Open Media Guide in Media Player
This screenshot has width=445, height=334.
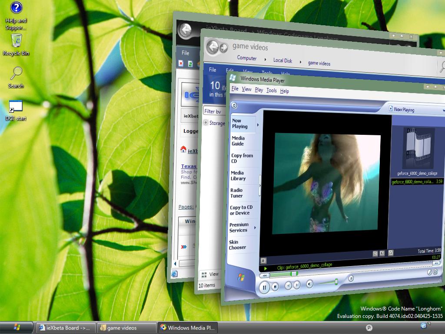coord(238,141)
